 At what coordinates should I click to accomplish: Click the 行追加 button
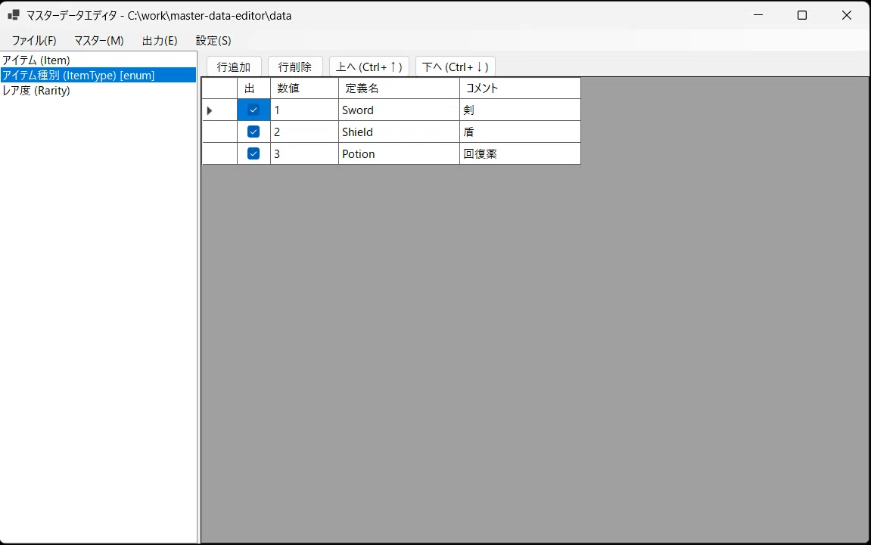tap(234, 67)
